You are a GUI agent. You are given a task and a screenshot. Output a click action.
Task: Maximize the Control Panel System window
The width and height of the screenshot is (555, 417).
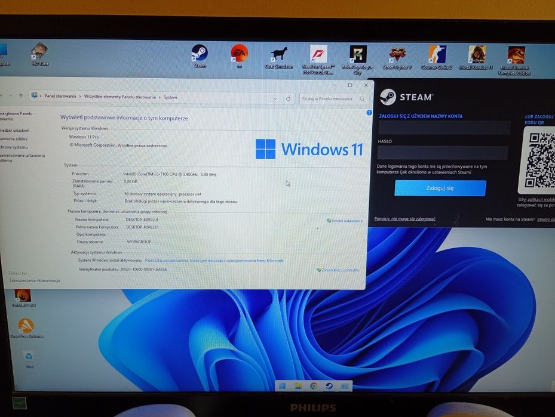pyautogui.click(x=350, y=85)
